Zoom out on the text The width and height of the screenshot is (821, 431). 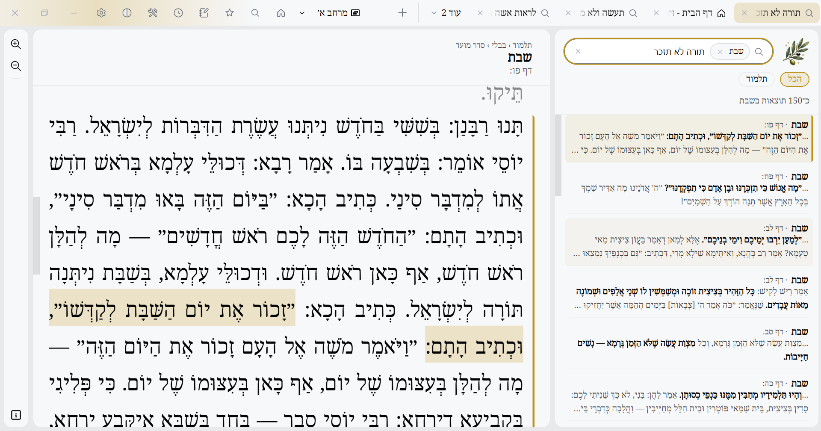pyautogui.click(x=16, y=66)
